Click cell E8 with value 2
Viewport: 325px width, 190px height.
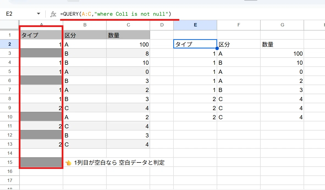point(195,99)
